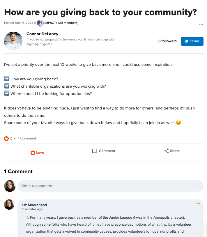Click the Comment speech bubble icon
207x237 pixels.
point(95,151)
